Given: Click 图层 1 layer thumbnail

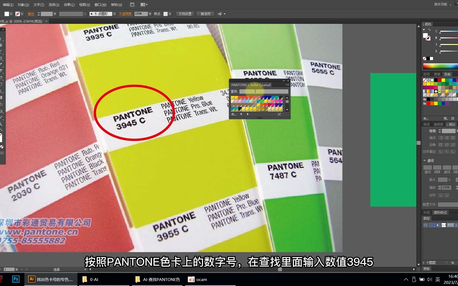Looking at the screenshot, I should click(443, 225).
